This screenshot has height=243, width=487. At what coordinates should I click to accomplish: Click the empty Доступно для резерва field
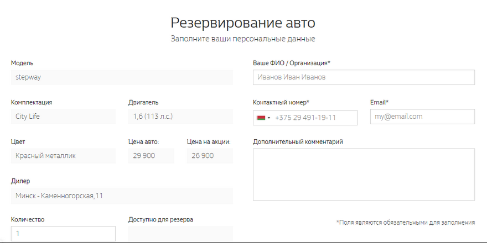[180, 234]
